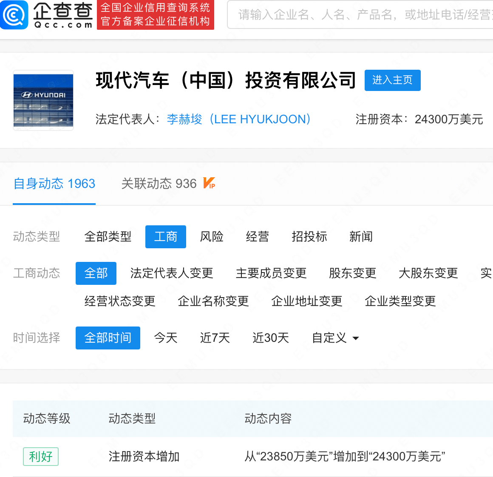Select the 风险 dynamic type filter
This screenshot has height=477, width=493.
212,237
